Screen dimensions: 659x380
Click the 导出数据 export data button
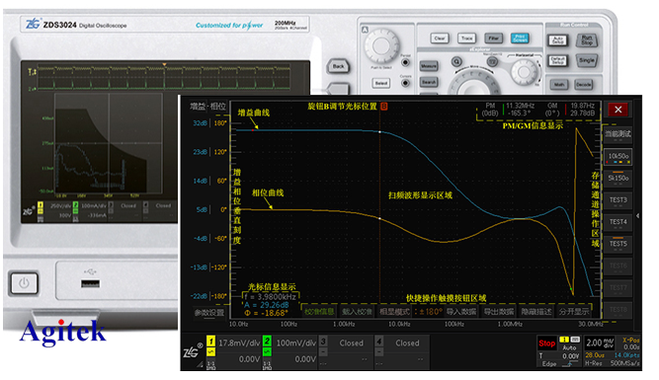coord(499,312)
